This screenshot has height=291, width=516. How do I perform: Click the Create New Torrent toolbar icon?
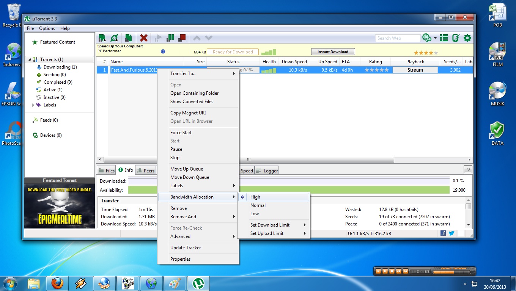coord(129,38)
